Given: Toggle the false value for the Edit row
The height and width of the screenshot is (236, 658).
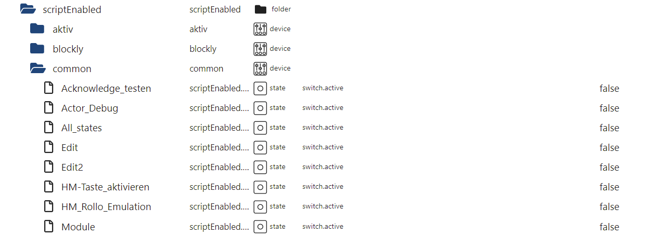Looking at the screenshot, I should click(x=609, y=147).
